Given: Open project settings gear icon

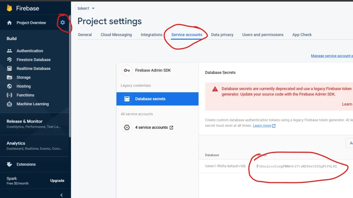Looking at the screenshot, I should click(x=63, y=22).
